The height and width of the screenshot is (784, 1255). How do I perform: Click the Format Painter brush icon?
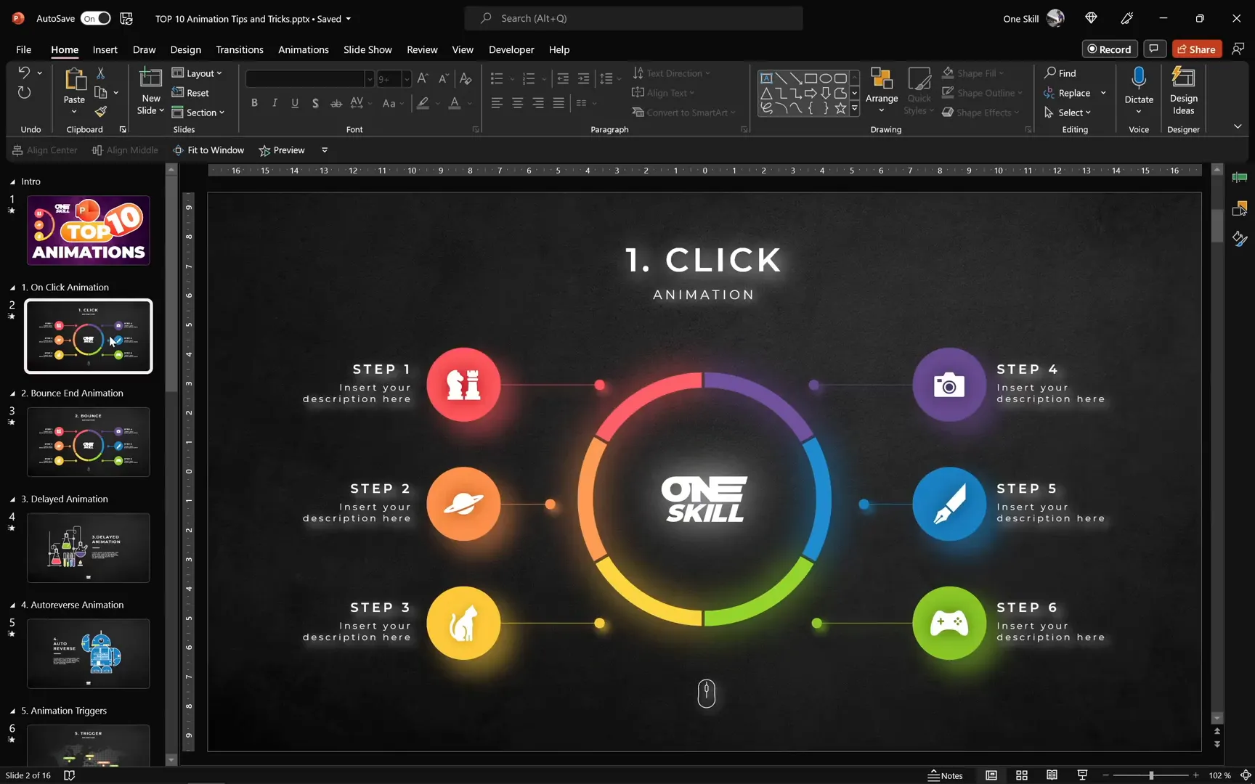tap(101, 112)
